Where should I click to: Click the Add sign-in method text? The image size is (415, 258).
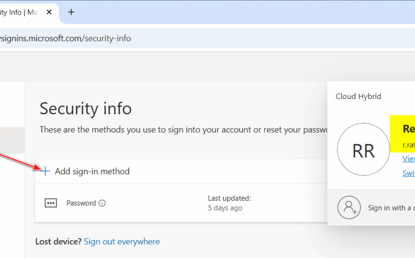click(x=92, y=171)
